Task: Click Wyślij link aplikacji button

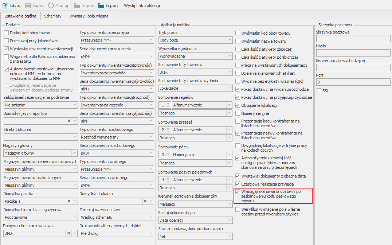Action: [142, 5]
